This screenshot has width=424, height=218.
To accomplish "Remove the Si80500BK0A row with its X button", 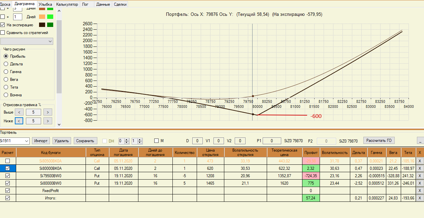I will (x=419, y=161).
